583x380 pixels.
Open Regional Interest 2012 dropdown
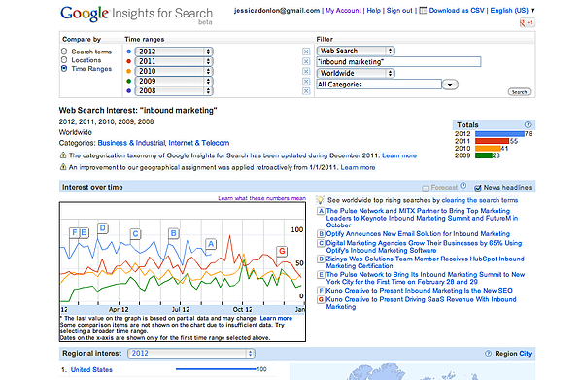(191, 353)
